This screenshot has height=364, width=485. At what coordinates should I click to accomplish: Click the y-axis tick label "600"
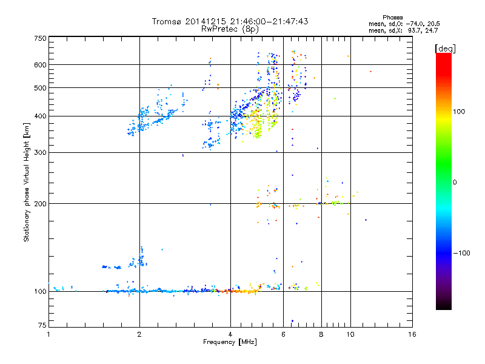pyautogui.click(x=40, y=65)
